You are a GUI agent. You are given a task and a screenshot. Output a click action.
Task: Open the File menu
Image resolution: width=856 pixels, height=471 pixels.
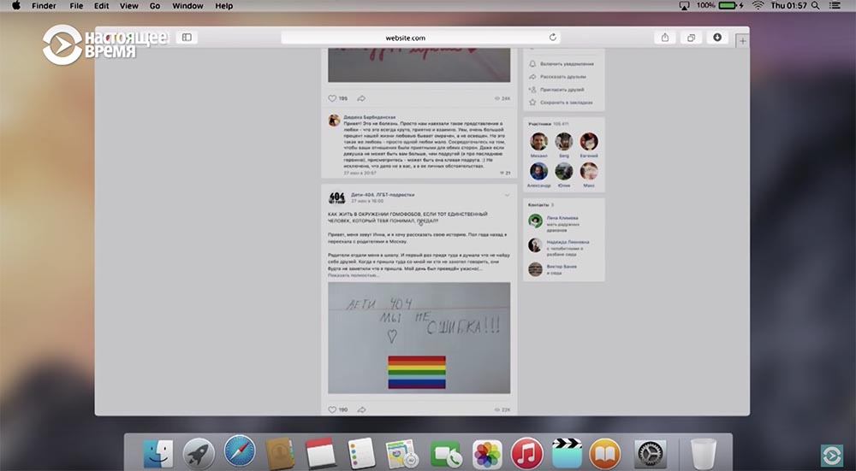[x=76, y=6]
